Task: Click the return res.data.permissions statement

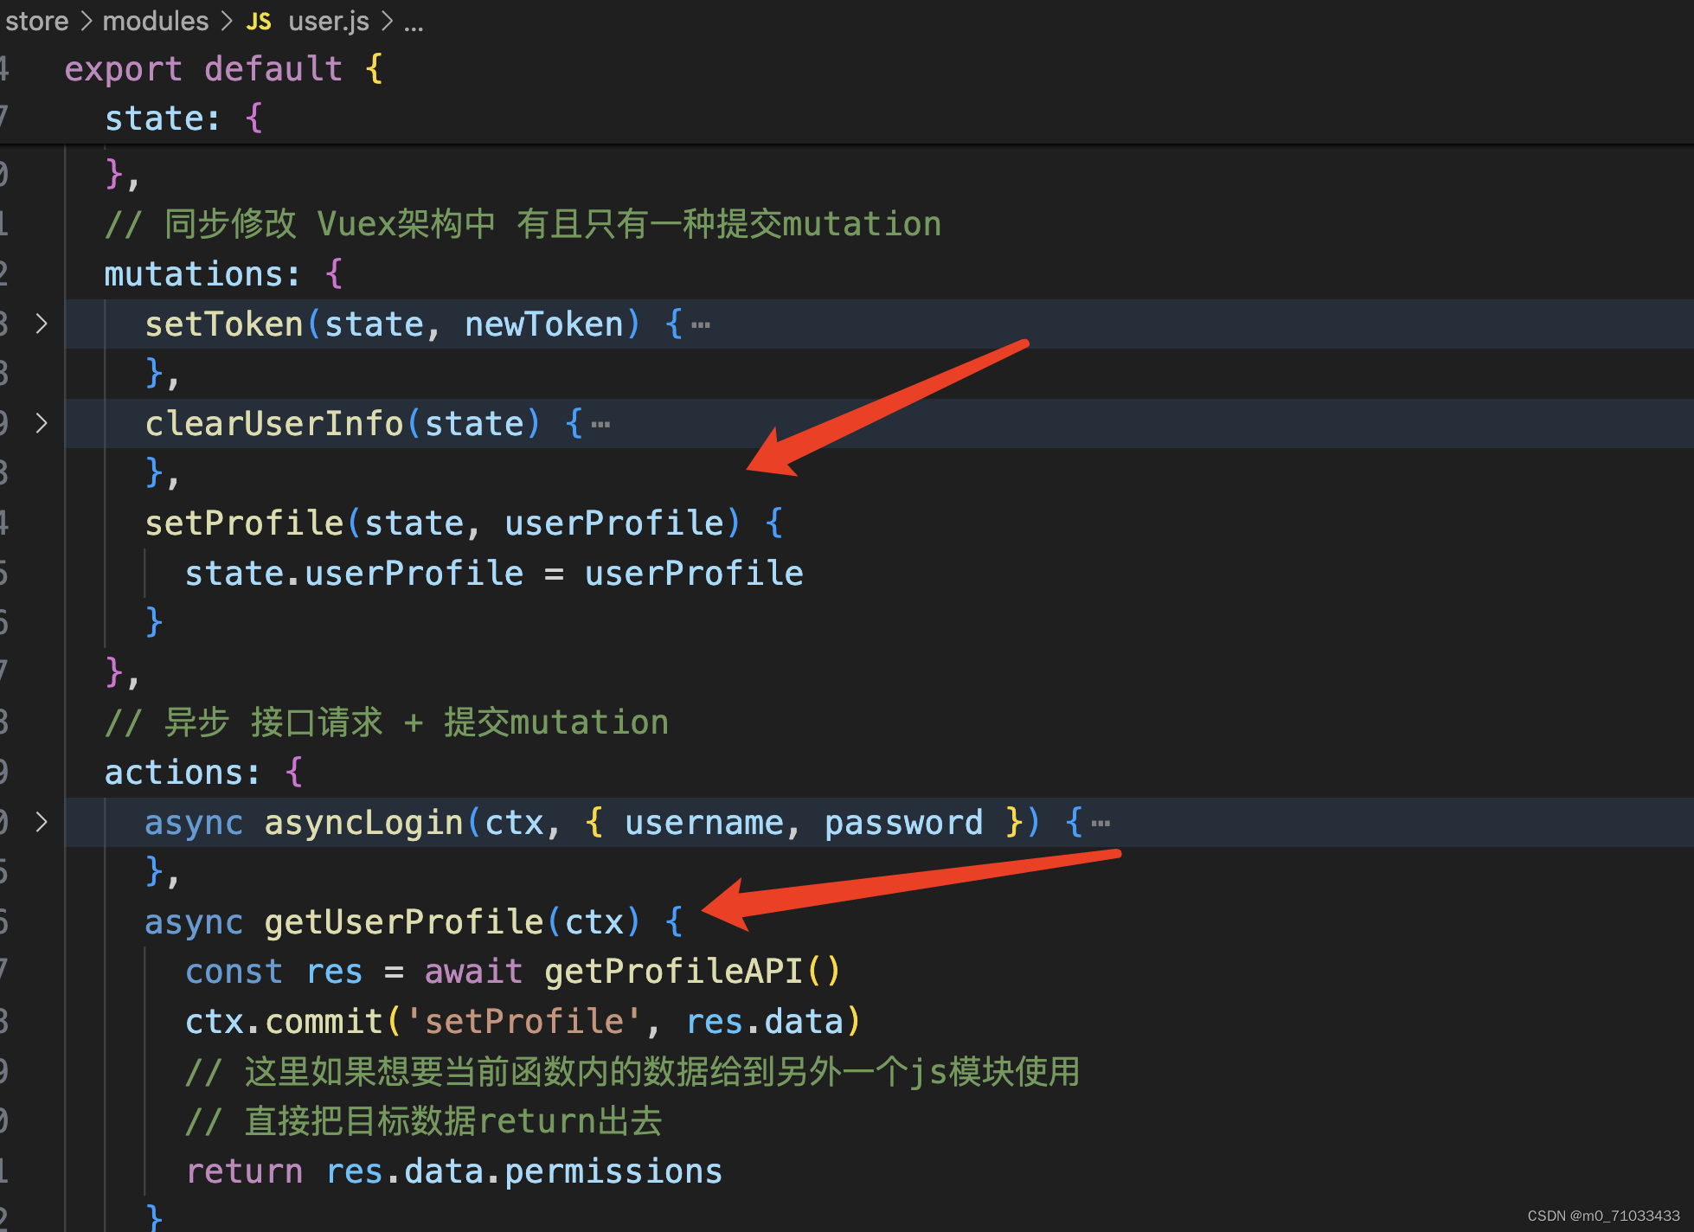Action: (453, 1171)
